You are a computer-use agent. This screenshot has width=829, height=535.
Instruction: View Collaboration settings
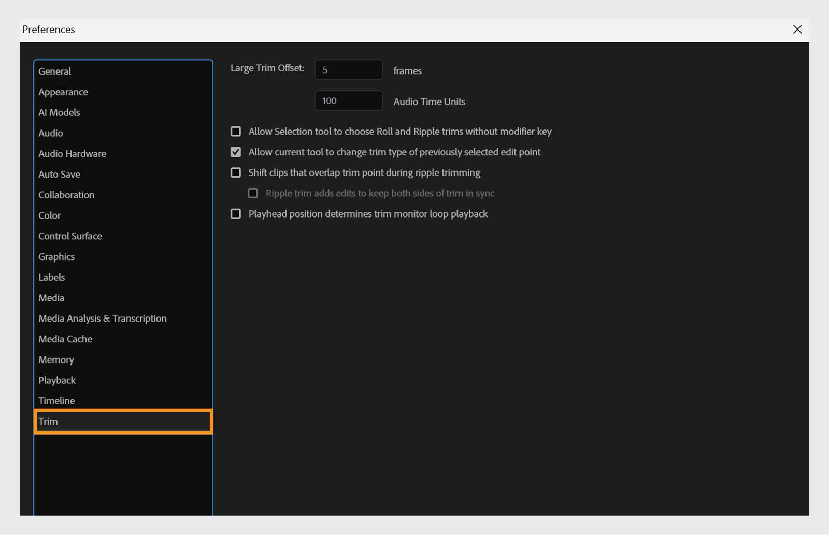(66, 195)
